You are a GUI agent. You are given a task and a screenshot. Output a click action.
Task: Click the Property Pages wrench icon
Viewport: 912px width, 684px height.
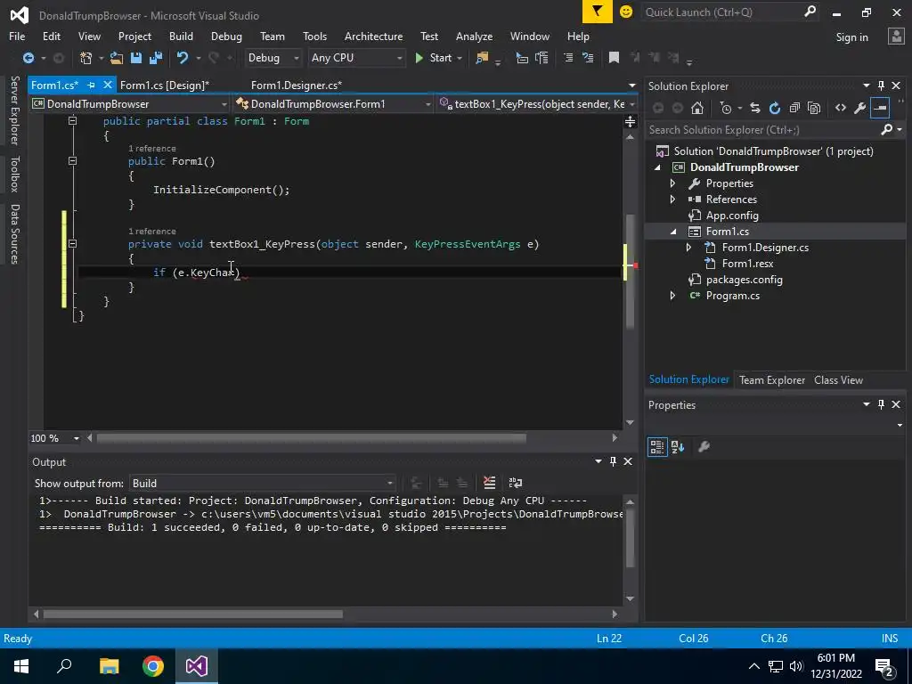(x=704, y=447)
